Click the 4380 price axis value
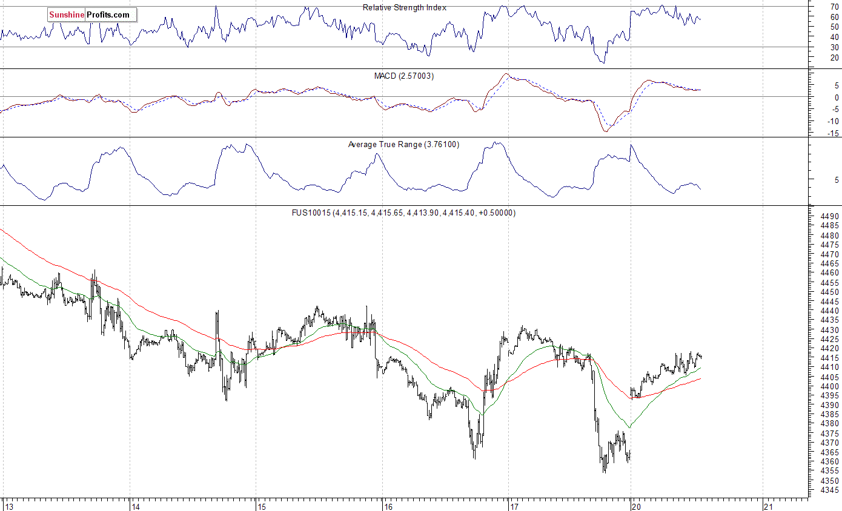842x511 pixels. [830, 424]
